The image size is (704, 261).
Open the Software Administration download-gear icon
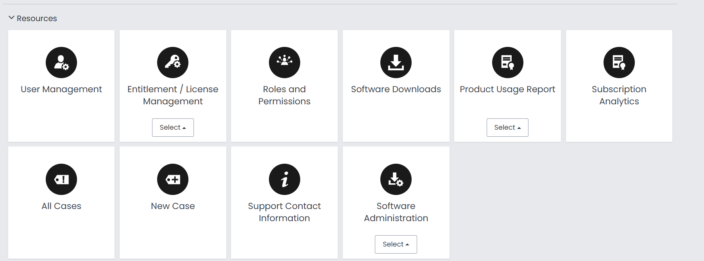tap(396, 179)
